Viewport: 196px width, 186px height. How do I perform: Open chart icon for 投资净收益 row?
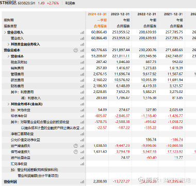coord(83,116)
